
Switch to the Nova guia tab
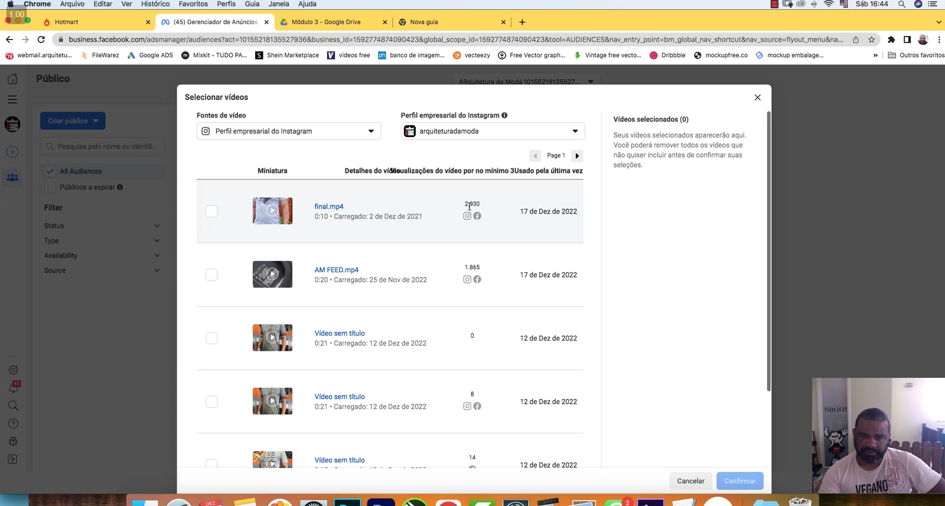452,22
